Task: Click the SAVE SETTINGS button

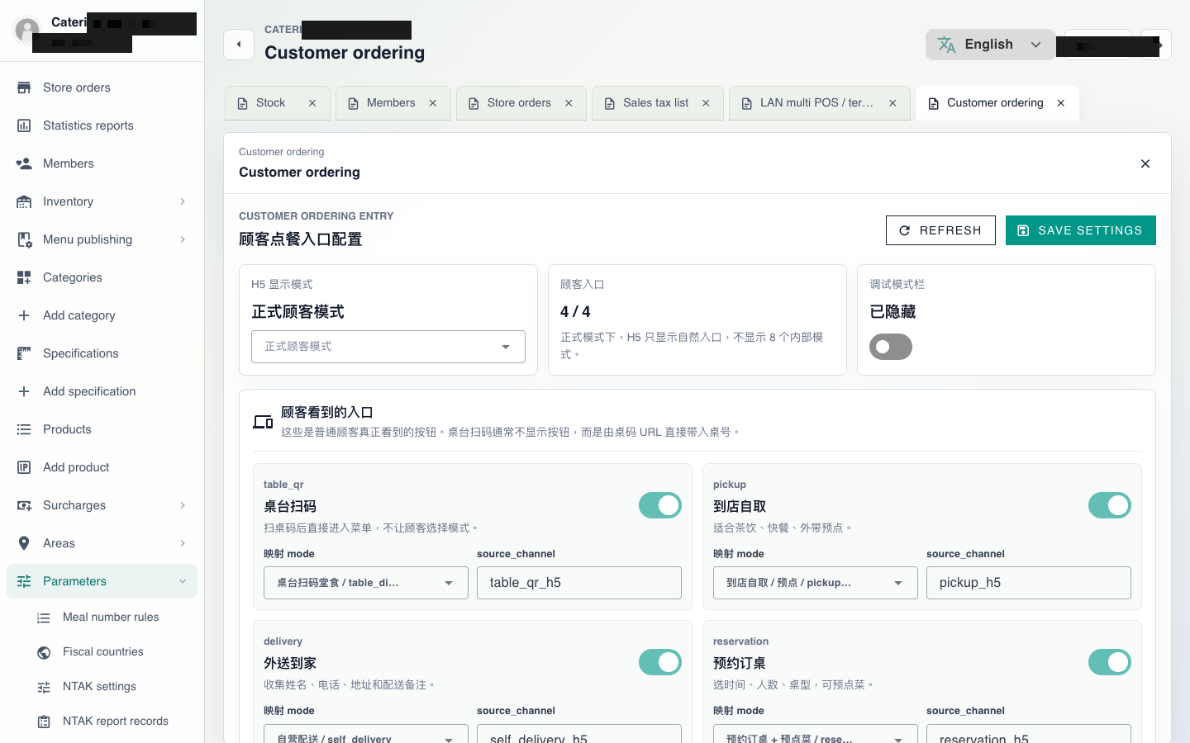Action: 1081,230
